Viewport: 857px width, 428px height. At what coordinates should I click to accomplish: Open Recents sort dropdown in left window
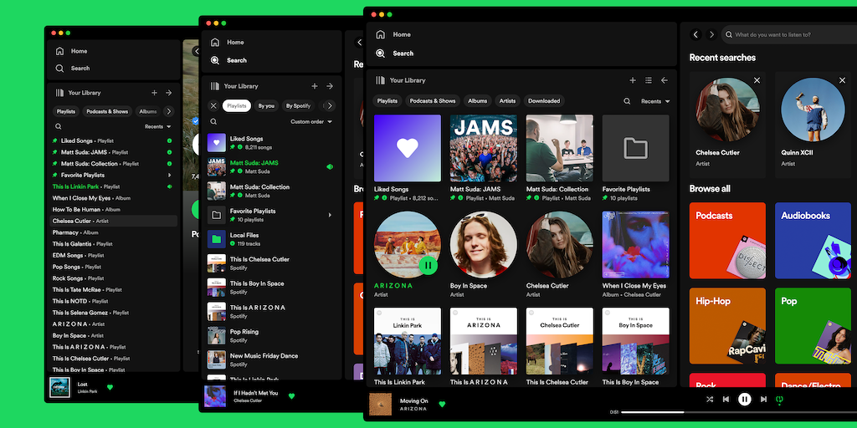pyautogui.click(x=158, y=127)
